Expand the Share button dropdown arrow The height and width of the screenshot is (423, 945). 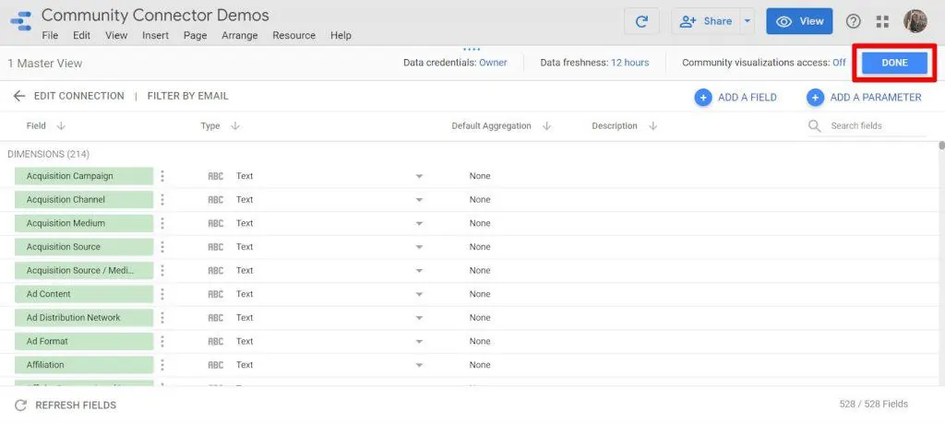click(748, 22)
